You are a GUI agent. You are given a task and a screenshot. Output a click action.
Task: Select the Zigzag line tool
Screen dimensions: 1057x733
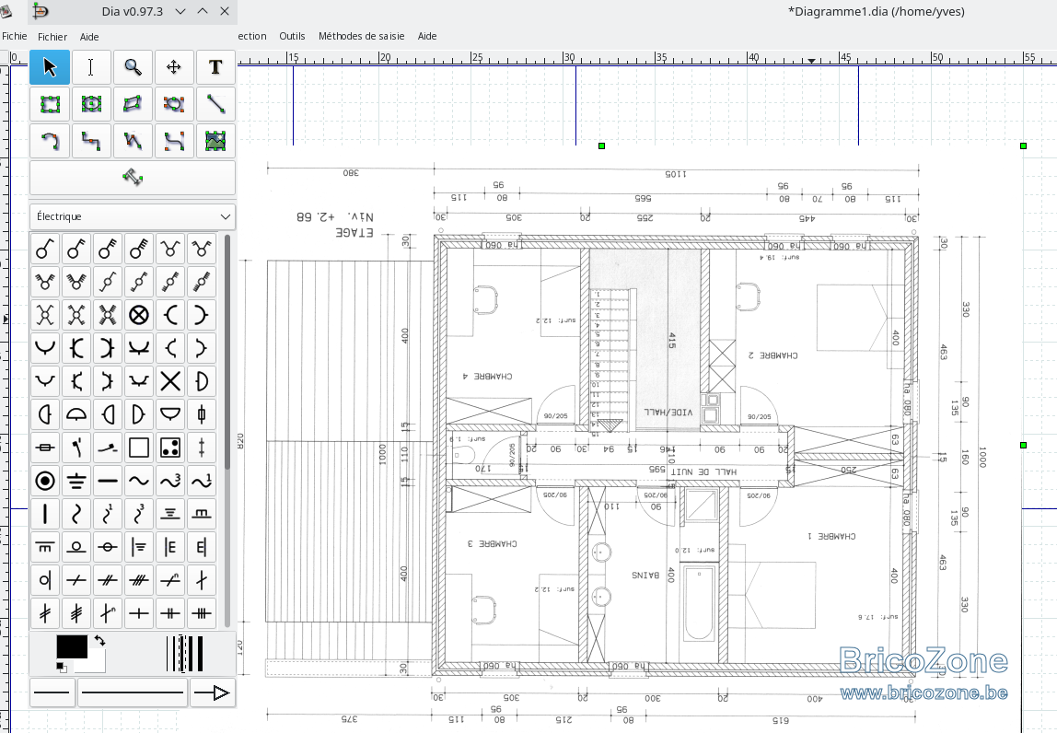[91, 141]
